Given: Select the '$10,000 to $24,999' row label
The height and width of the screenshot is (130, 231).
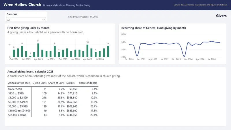Looking at the screenshot, I should pos(19,111).
